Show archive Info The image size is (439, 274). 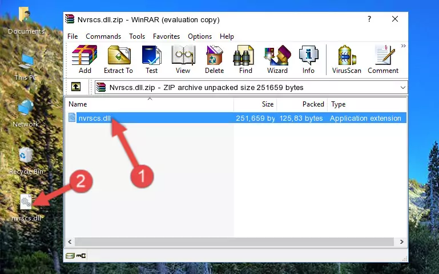[308, 59]
